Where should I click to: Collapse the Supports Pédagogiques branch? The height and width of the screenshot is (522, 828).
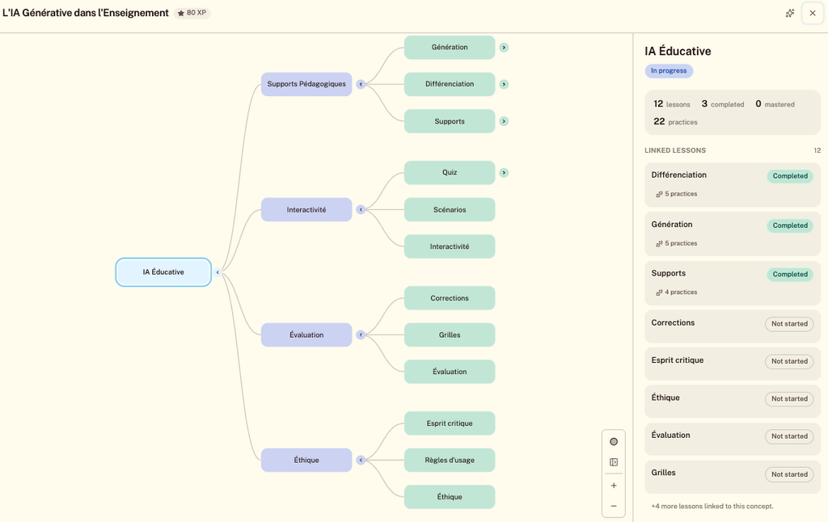(x=361, y=85)
